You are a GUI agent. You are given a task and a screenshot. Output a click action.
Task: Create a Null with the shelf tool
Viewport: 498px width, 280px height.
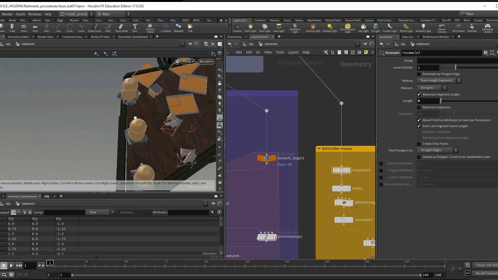(x=46, y=28)
